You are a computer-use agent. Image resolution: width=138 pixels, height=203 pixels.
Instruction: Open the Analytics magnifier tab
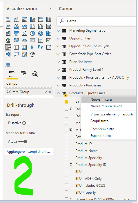(x=35, y=74)
